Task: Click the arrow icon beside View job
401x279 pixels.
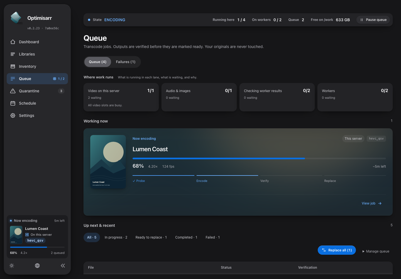Action: point(380,203)
